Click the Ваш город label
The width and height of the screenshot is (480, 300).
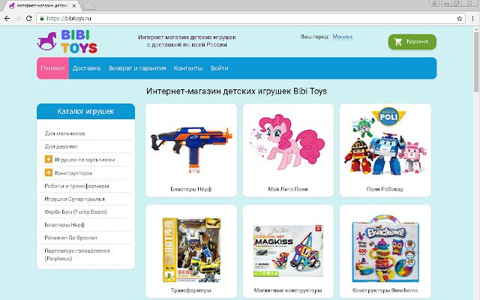pyautogui.click(x=315, y=37)
